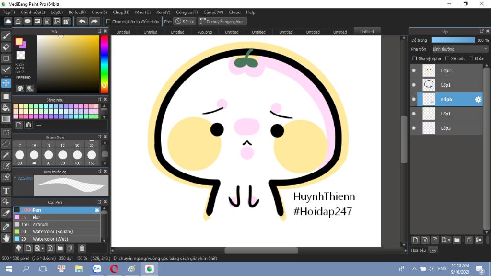Select the Eraser tool
Screen dimensions: 491x276
[6, 47]
